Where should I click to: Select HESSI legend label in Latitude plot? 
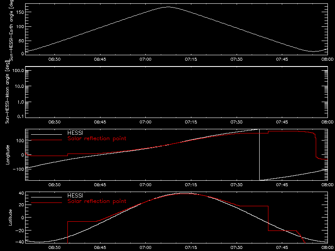(75, 195)
